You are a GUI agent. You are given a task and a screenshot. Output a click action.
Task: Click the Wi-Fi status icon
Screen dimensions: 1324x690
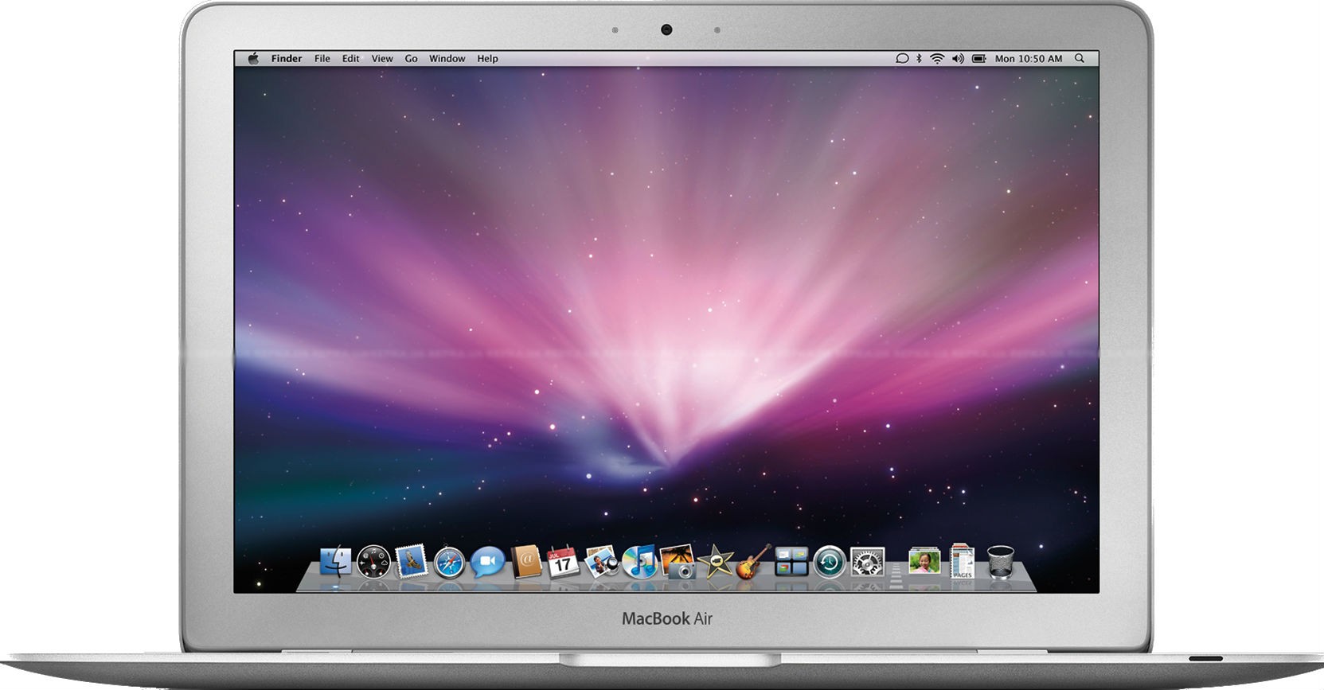(937, 58)
